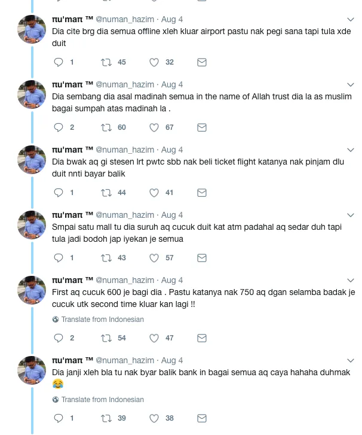Open the Aug 4 timestamp on the madinah tweet
The width and height of the screenshot is (362, 435).
(x=172, y=84)
